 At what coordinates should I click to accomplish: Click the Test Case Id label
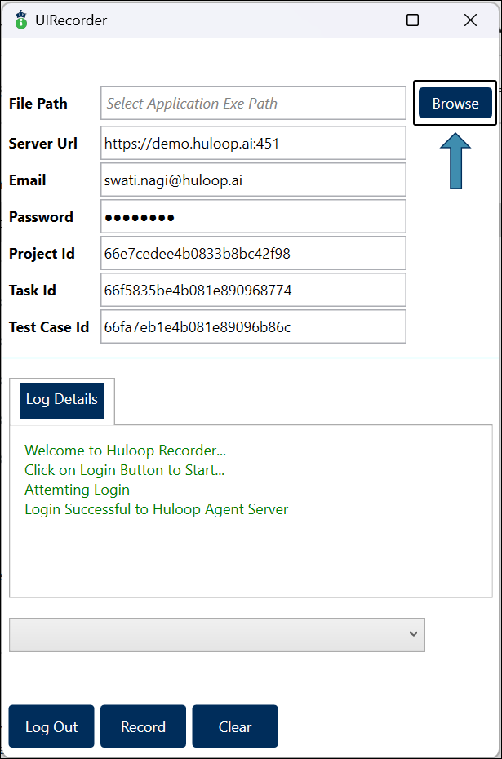pyautogui.click(x=49, y=326)
